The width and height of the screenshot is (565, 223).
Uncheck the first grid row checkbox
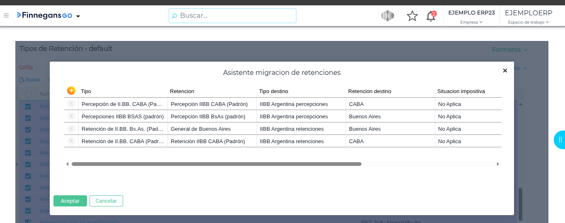[x=28, y=106]
